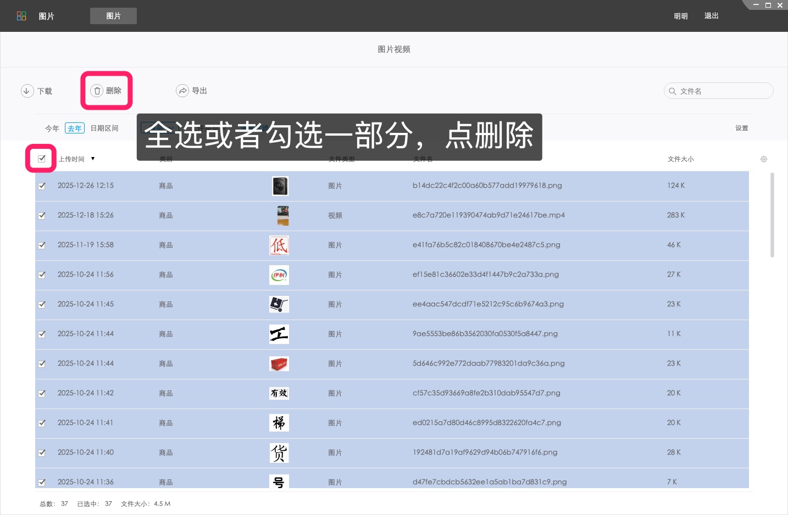
Task: Click the 视频 file type cell
Action: point(335,216)
